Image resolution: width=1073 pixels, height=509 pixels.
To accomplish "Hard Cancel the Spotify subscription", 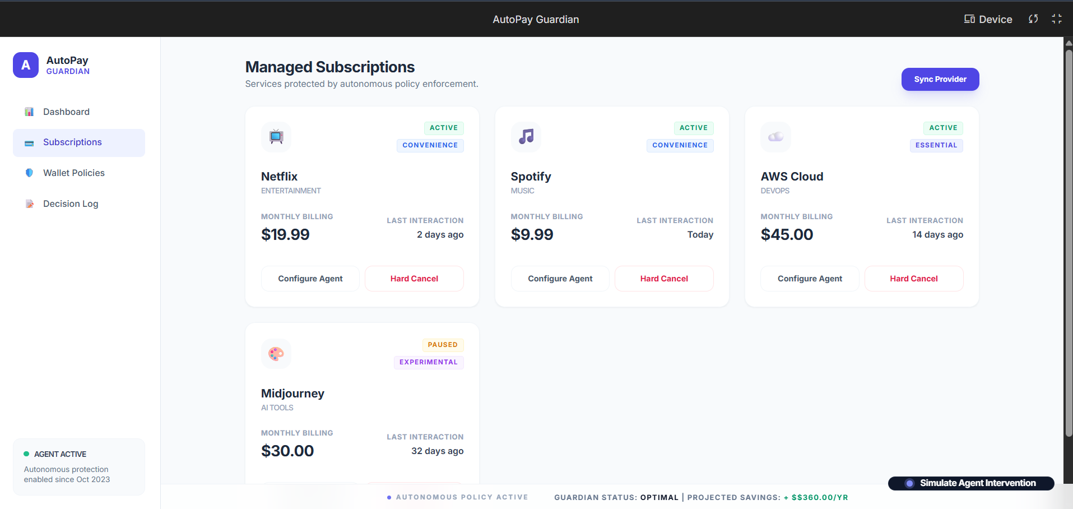I will pos(664,279).
